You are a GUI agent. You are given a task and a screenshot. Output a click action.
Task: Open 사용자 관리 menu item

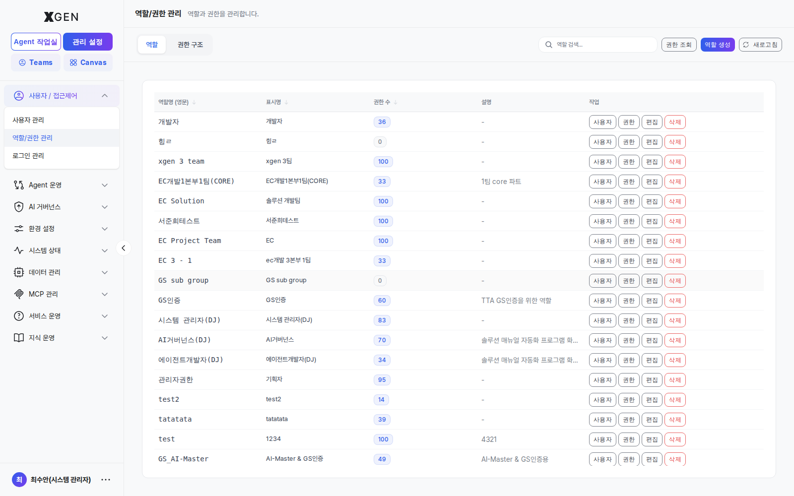(62, 120)
